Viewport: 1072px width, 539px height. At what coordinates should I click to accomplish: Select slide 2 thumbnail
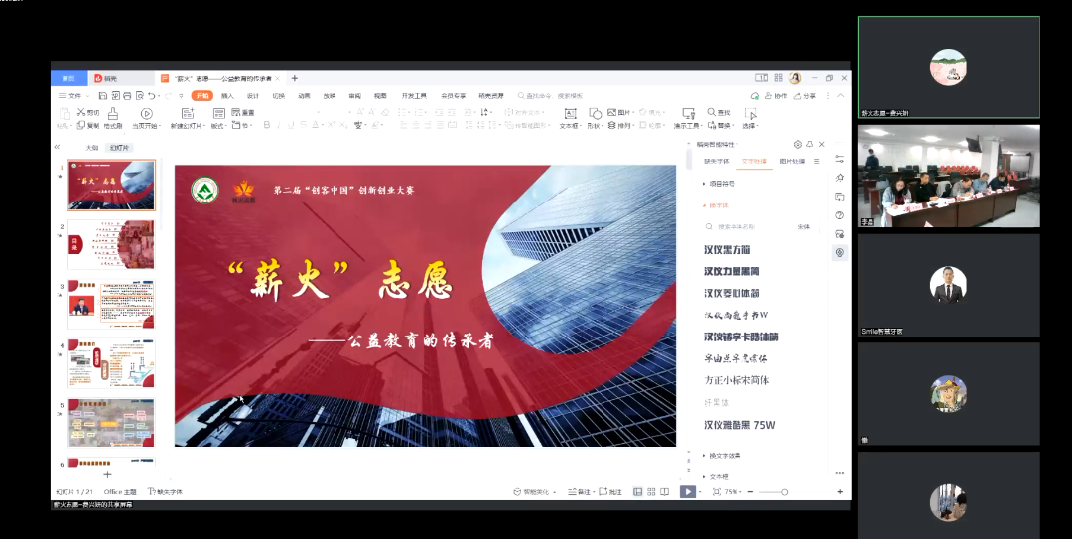click(111, 244)
